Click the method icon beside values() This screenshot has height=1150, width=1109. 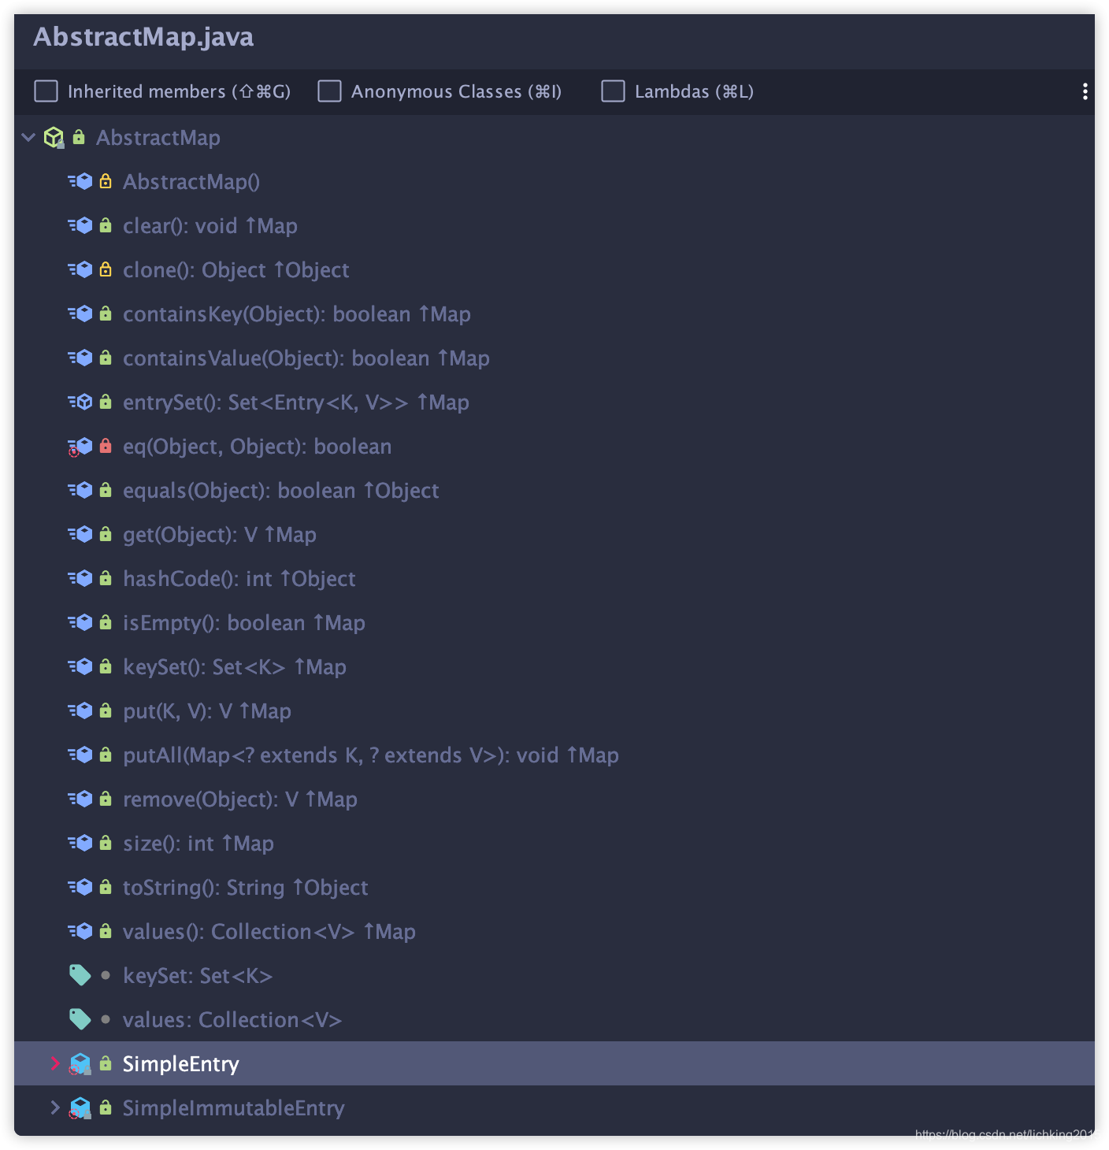tap(80, 932)
